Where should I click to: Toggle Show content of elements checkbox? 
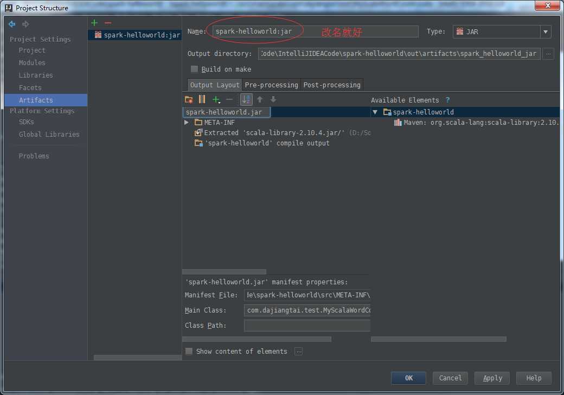point(189,351)
